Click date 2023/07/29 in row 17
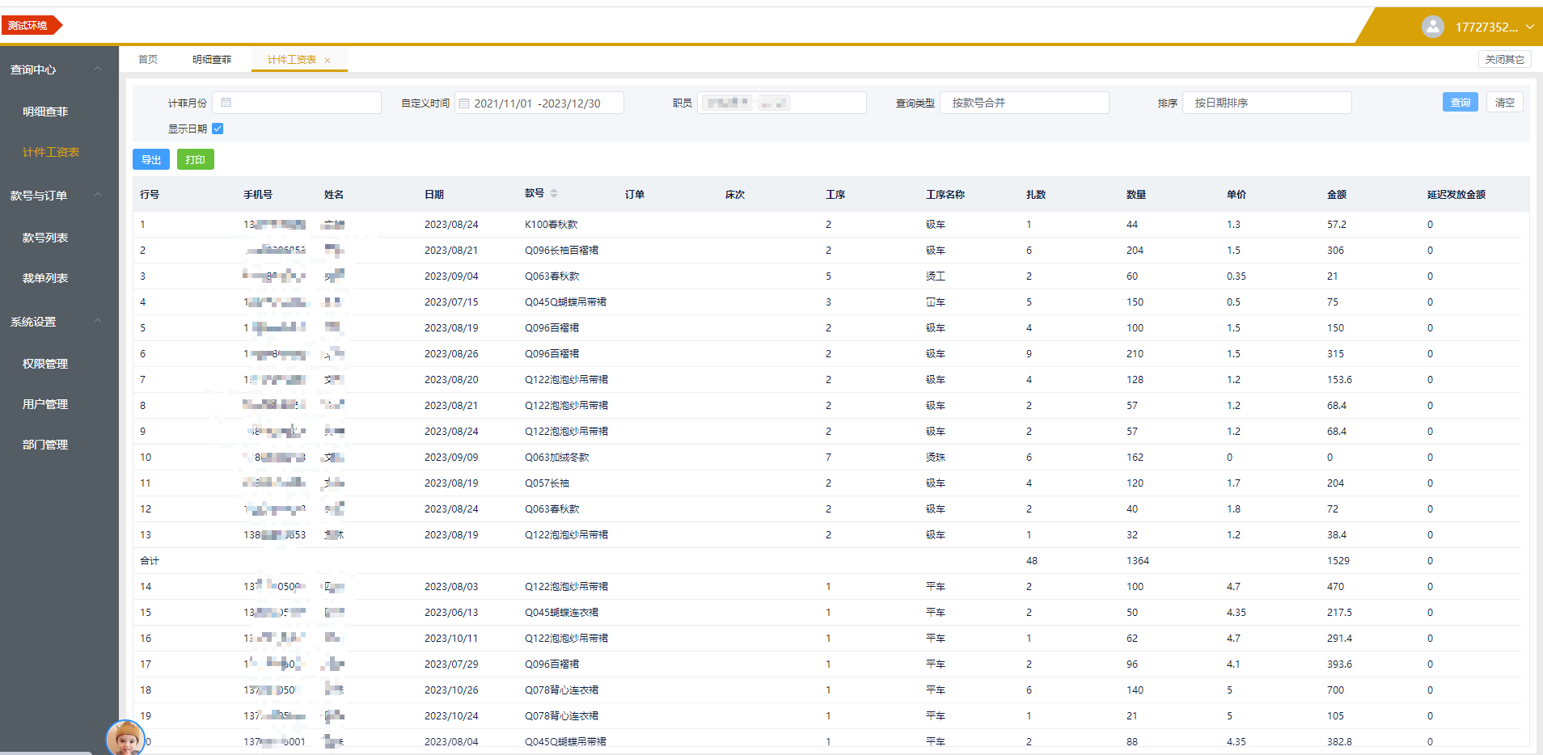This screenshot has width=1543, height=755. coord(451,664)
